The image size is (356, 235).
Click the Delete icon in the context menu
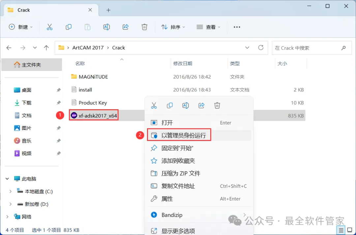pyautogui.click(x=217, y=106)
